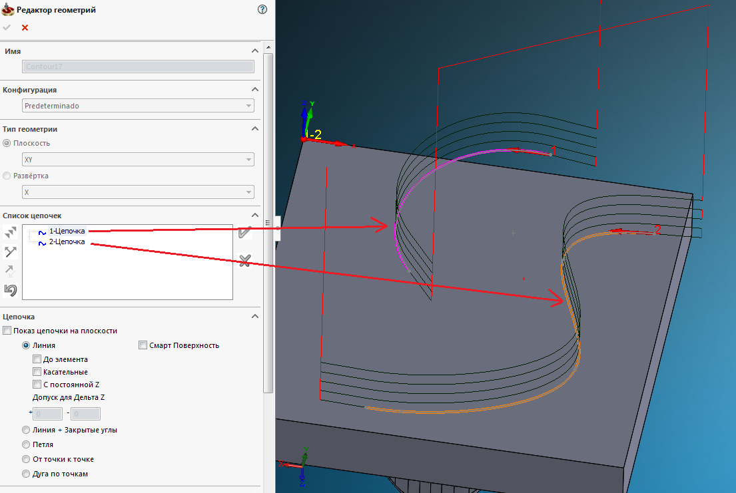The width and height of the screenshot is (736, 493).
Task: Click the green checkmark confirm icon
Action: coord(7,27)
